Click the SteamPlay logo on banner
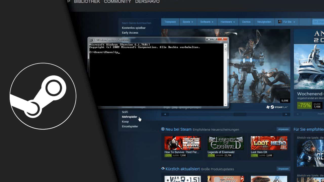Viewport: 324px width, 182px height. pyautogui.click(x=279, y=107)
